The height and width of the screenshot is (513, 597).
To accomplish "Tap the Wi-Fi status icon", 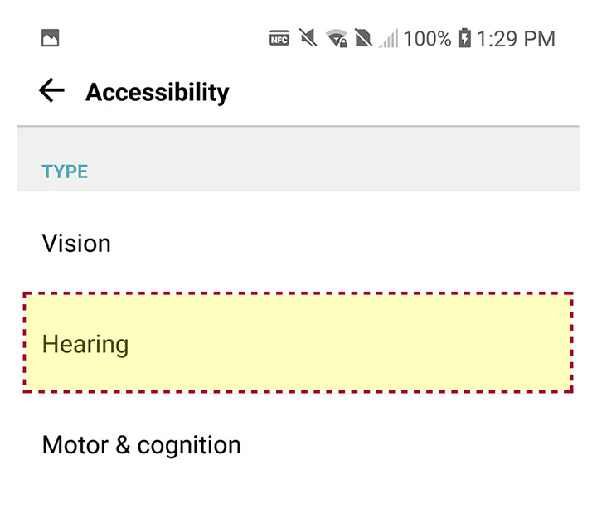I will pos(336,38).
